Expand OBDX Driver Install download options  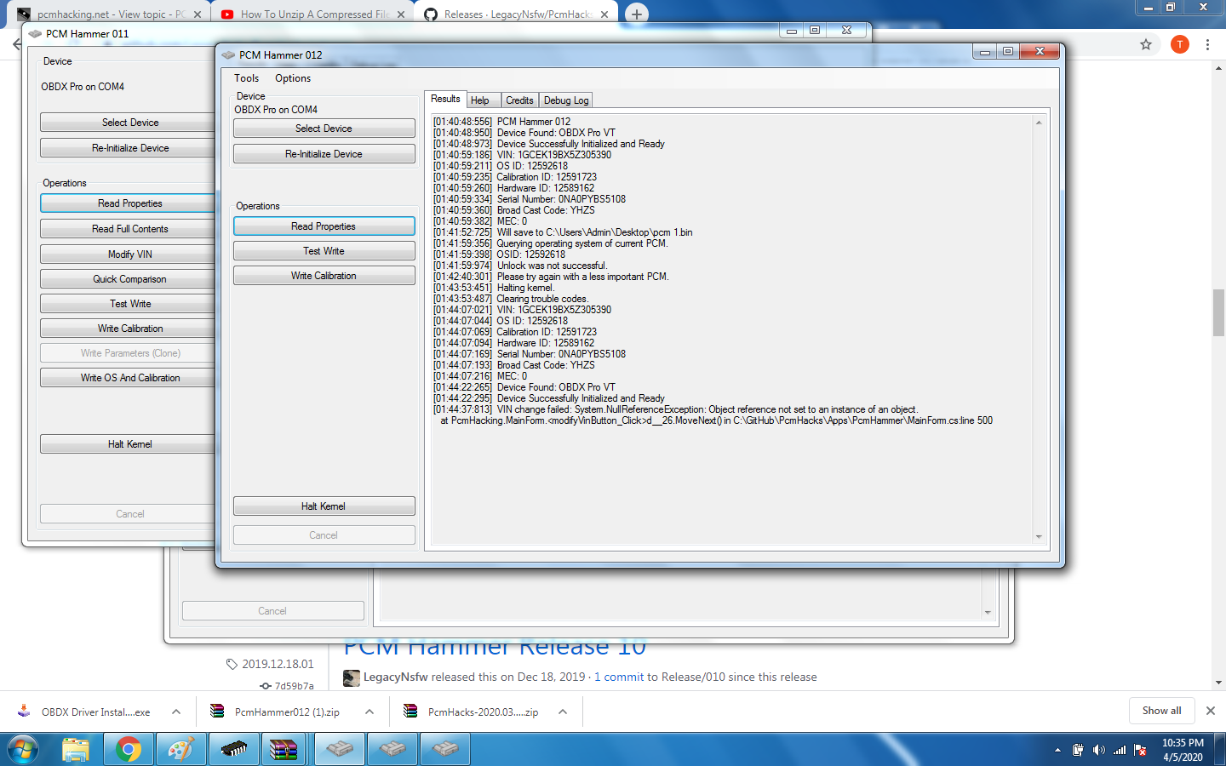[176, 712]
